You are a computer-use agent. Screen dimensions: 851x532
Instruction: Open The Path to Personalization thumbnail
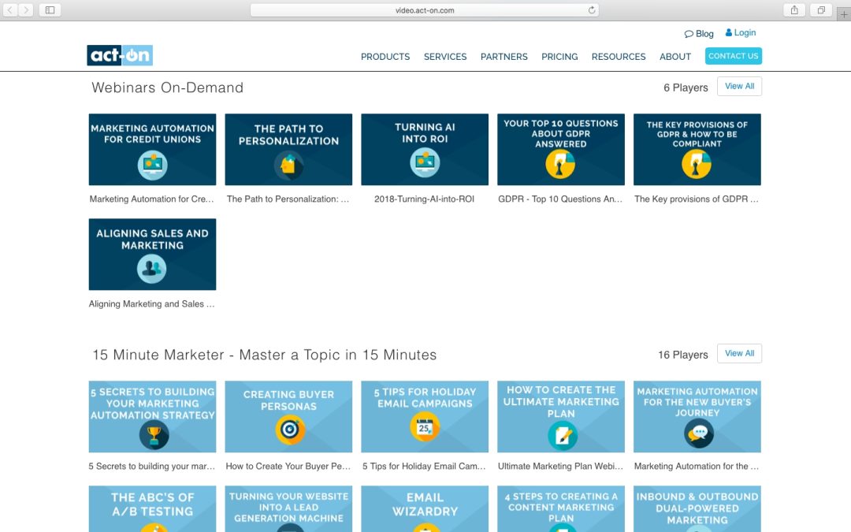pos(288,149)
